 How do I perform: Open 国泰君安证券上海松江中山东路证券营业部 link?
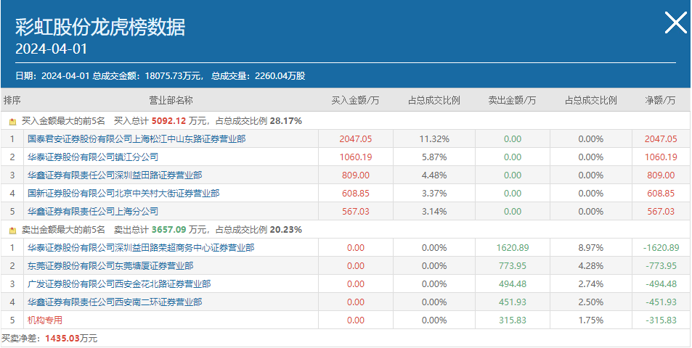(137, 138)
